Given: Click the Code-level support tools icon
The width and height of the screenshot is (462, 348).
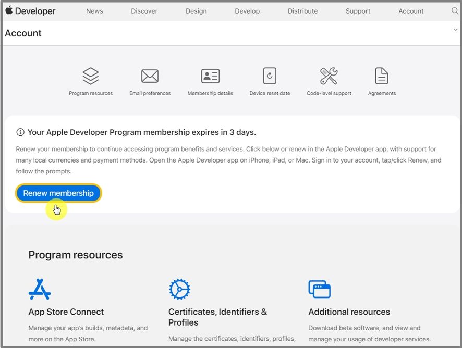Looking at the screenshot, I should tap(329, 76).
